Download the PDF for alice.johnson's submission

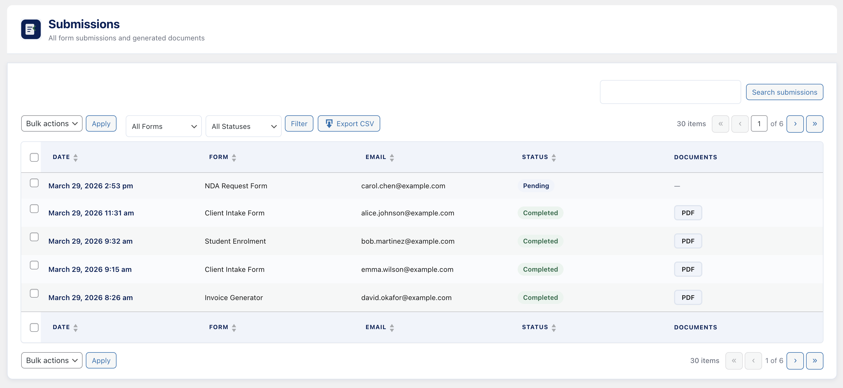(688, 212)
